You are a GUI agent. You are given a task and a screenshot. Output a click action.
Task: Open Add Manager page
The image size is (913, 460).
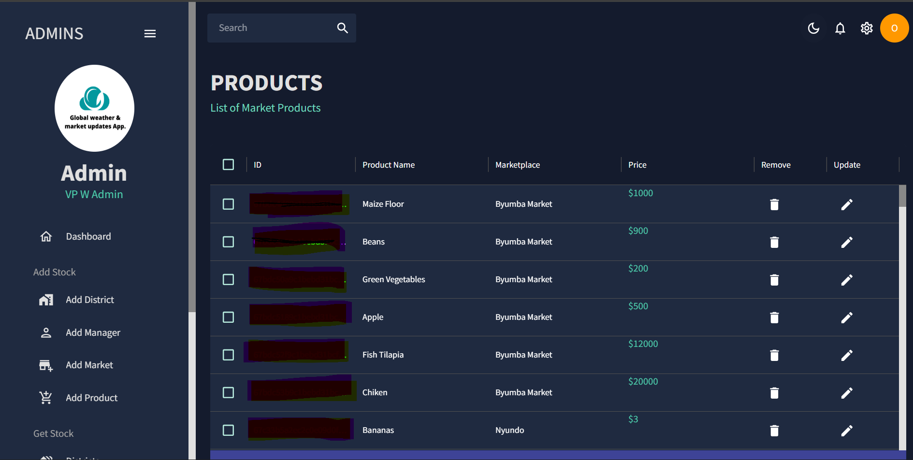93,332
